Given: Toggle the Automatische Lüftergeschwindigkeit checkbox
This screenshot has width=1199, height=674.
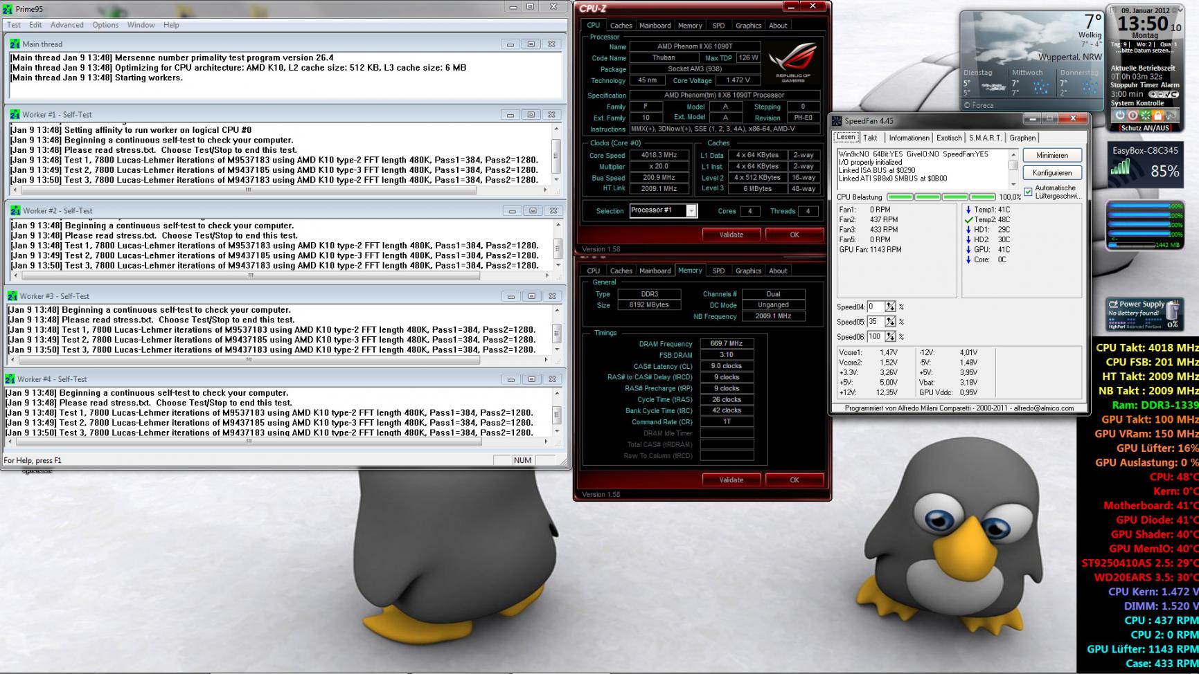Looking at the screenshot, I should tap(1028, 192).
